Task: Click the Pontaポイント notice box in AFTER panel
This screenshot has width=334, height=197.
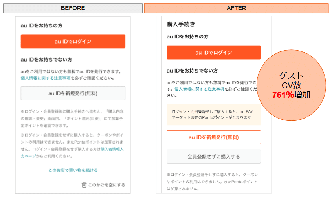Action: [x=214, y=115]
